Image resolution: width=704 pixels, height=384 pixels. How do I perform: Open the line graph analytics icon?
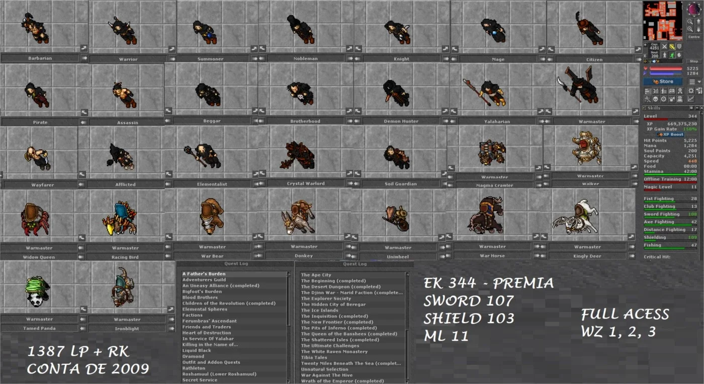691,99
